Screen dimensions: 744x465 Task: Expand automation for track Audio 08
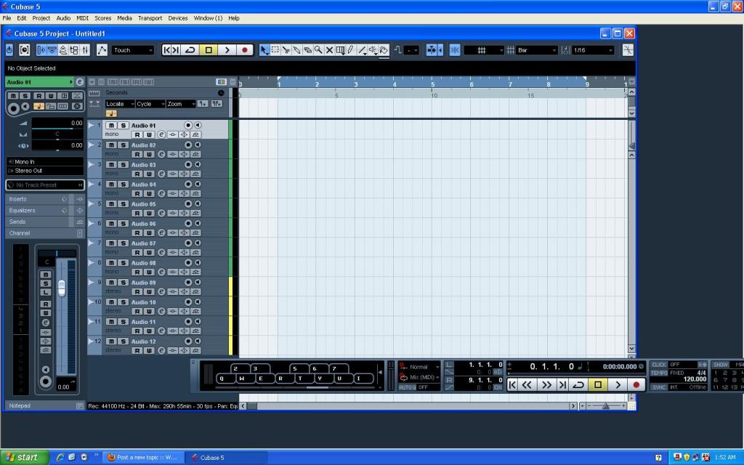point(91,263)
